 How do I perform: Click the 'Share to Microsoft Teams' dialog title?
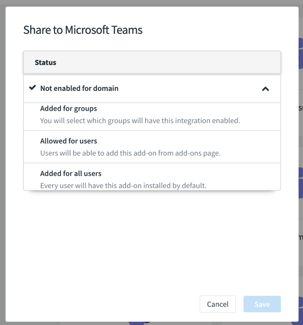pos(83,30)
